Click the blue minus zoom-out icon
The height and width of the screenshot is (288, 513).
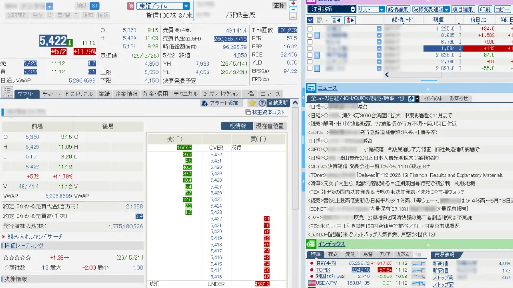[293, 10]
